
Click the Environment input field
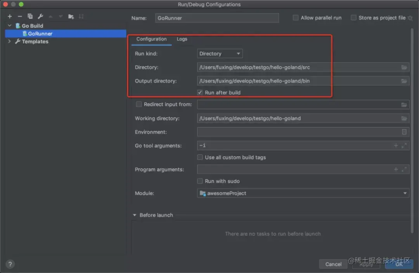pyautogui.click(x=303, y=132)
